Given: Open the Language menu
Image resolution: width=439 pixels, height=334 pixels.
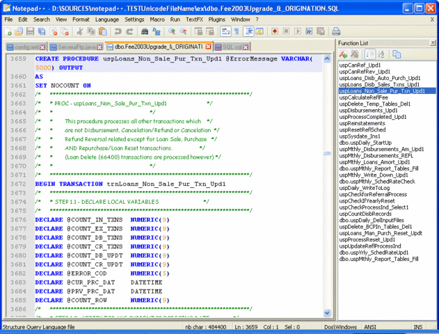Looking at the screenshot, I should pyautogui.click(x=106, y=19).
